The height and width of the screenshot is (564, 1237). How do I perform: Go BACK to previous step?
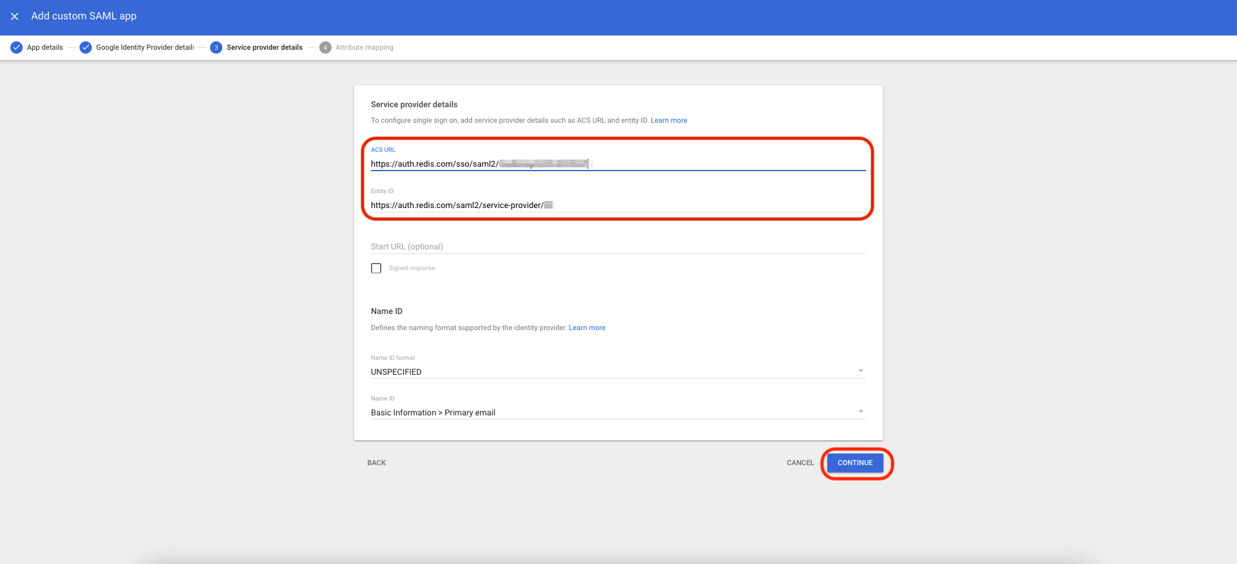pyautogui.click(x=376, y=463)
